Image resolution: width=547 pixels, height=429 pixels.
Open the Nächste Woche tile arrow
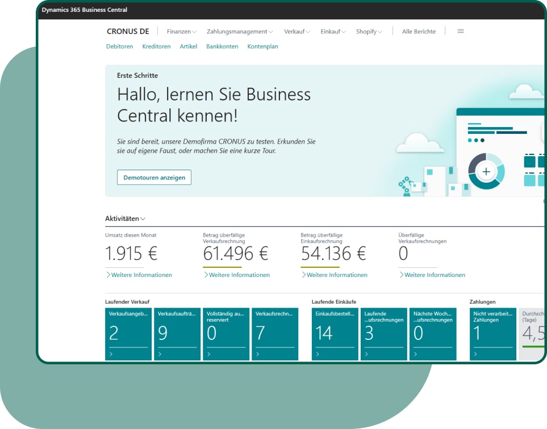tap(416, 352)
